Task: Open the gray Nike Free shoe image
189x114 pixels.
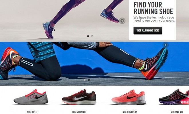Action: [x=31, y=97]
